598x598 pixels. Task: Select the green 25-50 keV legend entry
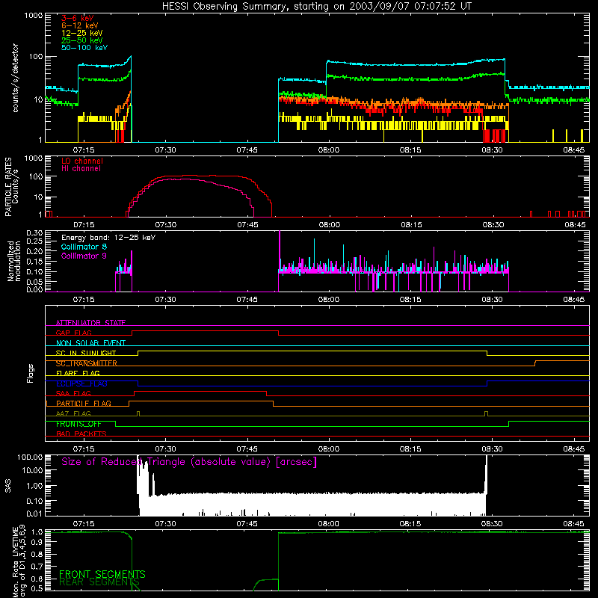coord(82,40)
